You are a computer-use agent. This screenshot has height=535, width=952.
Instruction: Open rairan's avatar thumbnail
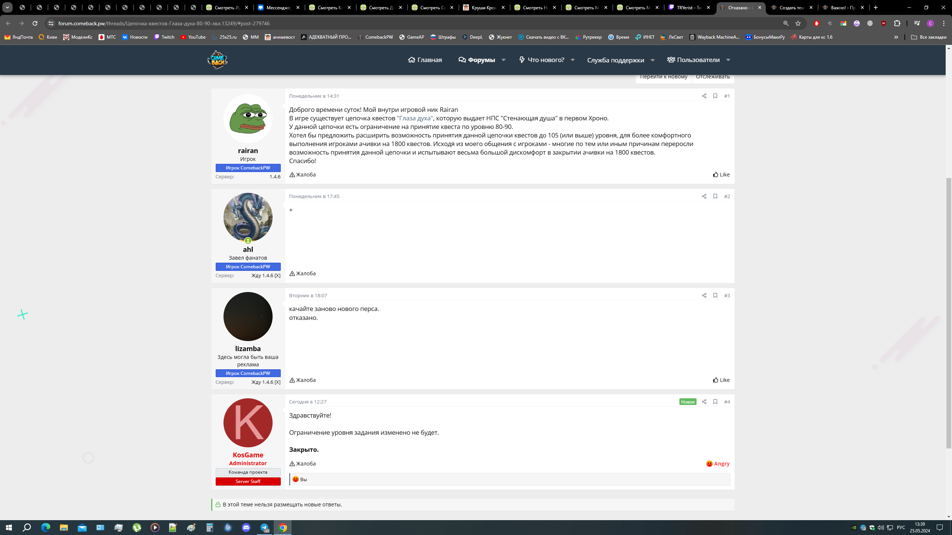click(248, 119)
